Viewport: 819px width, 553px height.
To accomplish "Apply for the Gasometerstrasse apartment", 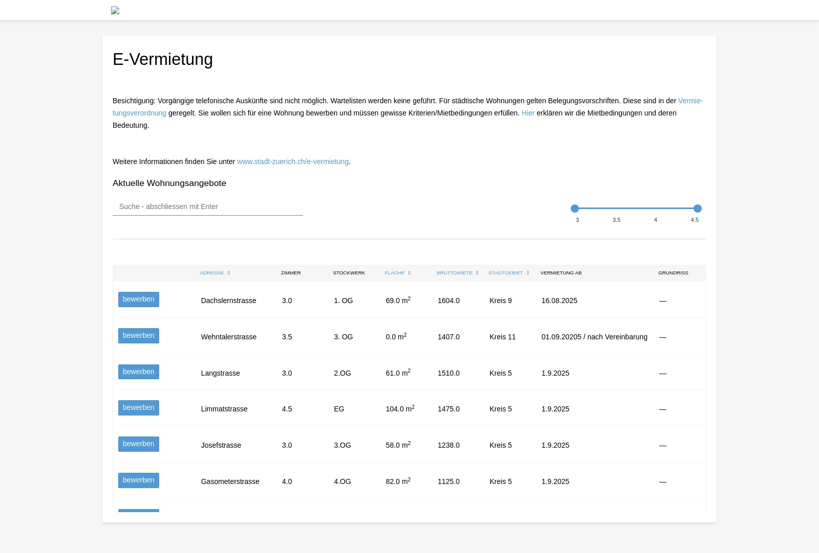I will 139,480.
